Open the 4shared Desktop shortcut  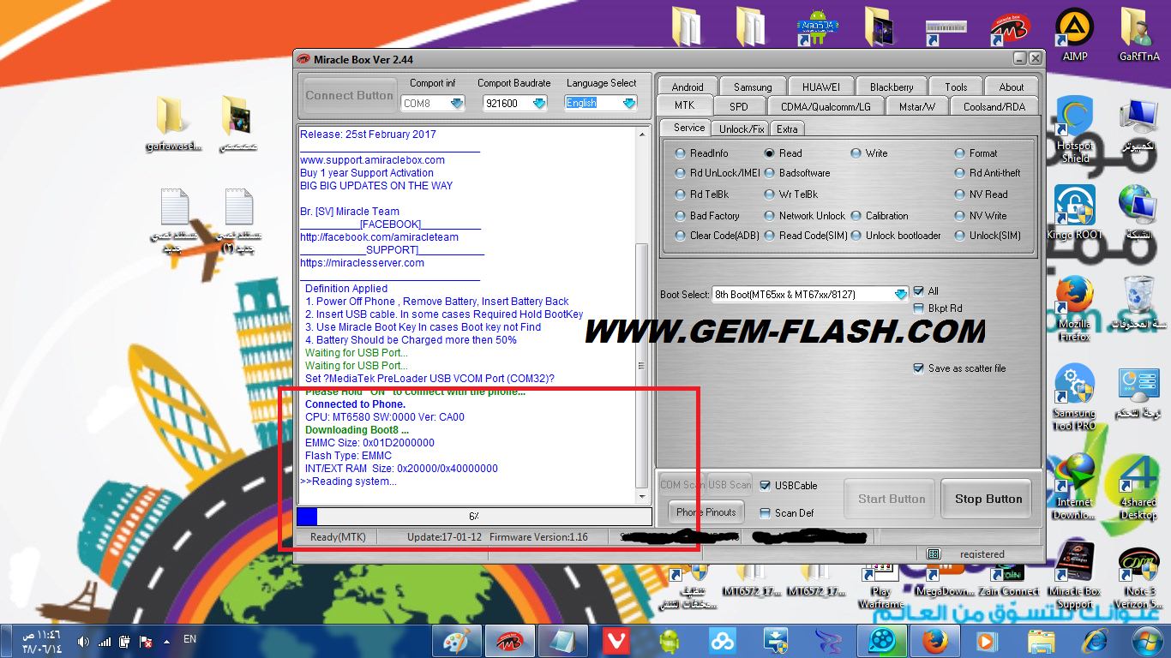1138,485
